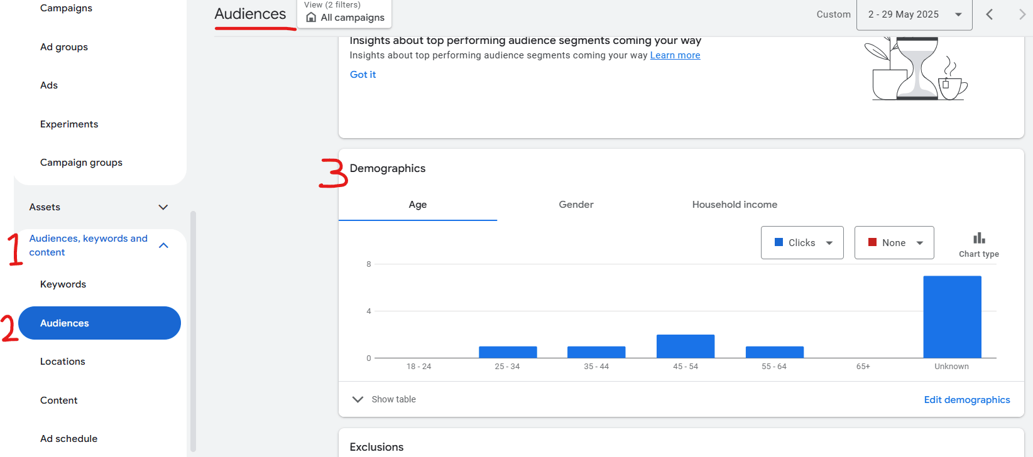This screenshot has height=457, width=1033.
Task: Open the None secondary metric dropdown
Action: tap(894, 243)
